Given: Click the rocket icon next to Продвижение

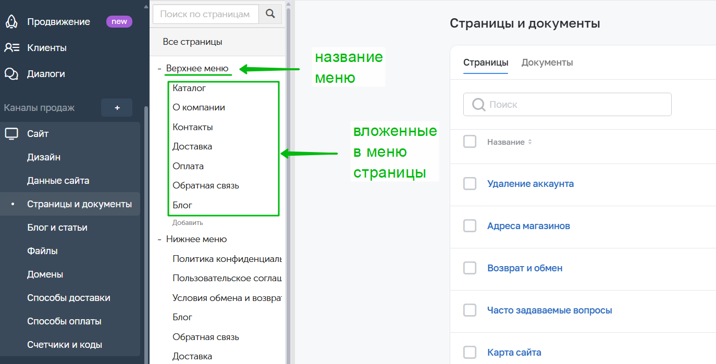Looking at the screenshot, I should 11,22.
